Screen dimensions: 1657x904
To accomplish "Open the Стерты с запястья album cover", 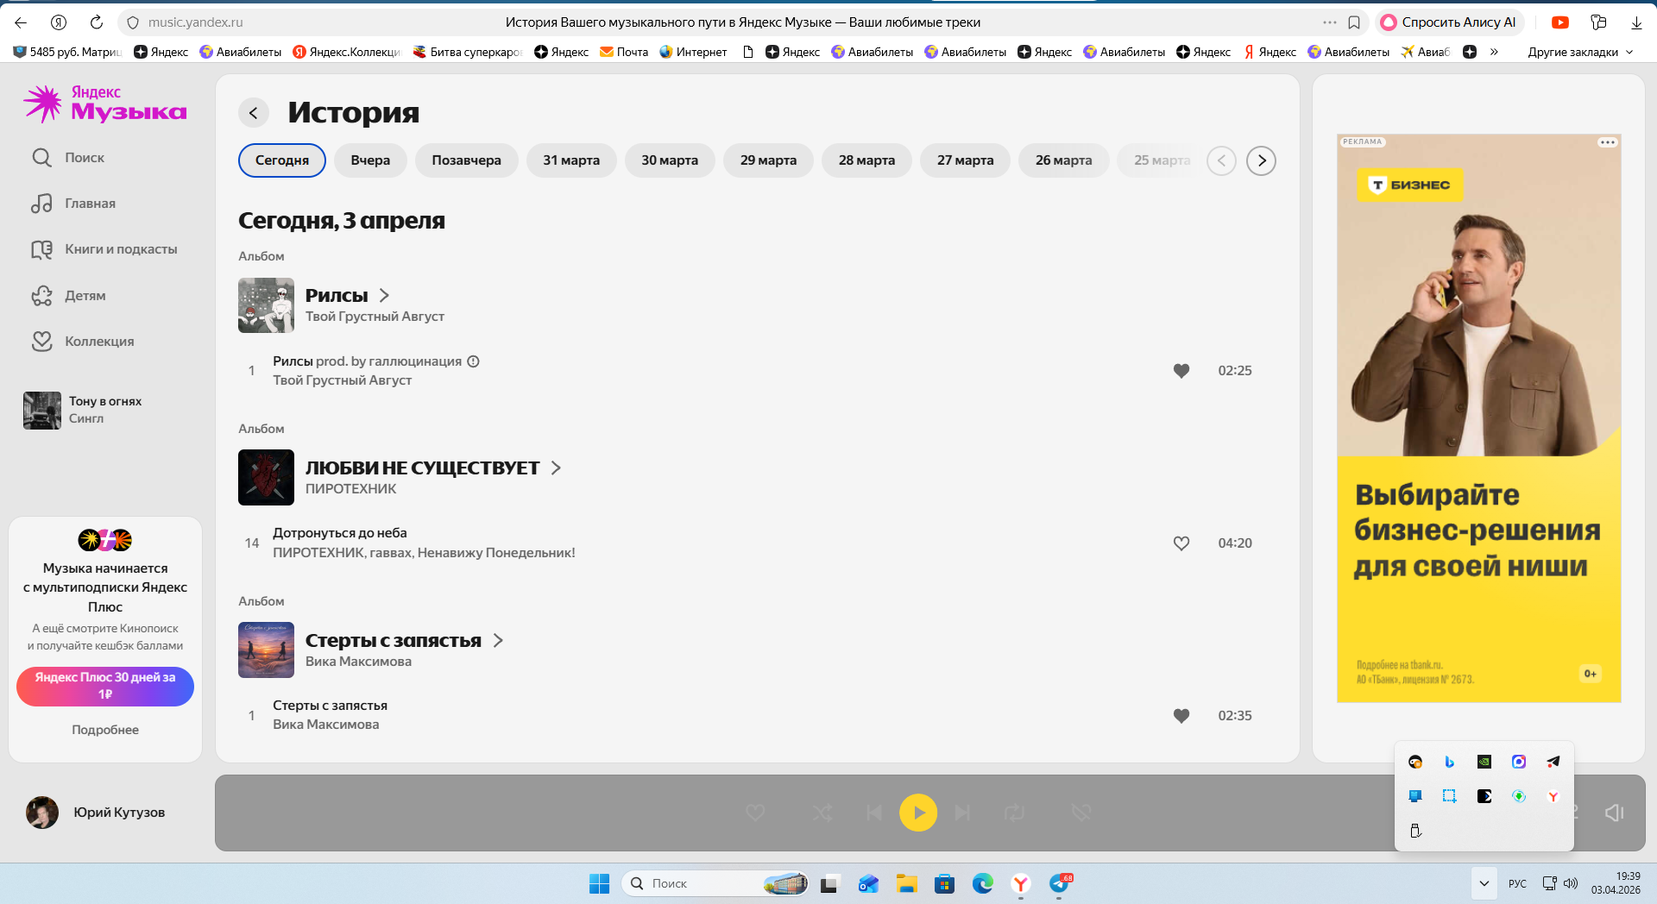I will tap(266, 650).
